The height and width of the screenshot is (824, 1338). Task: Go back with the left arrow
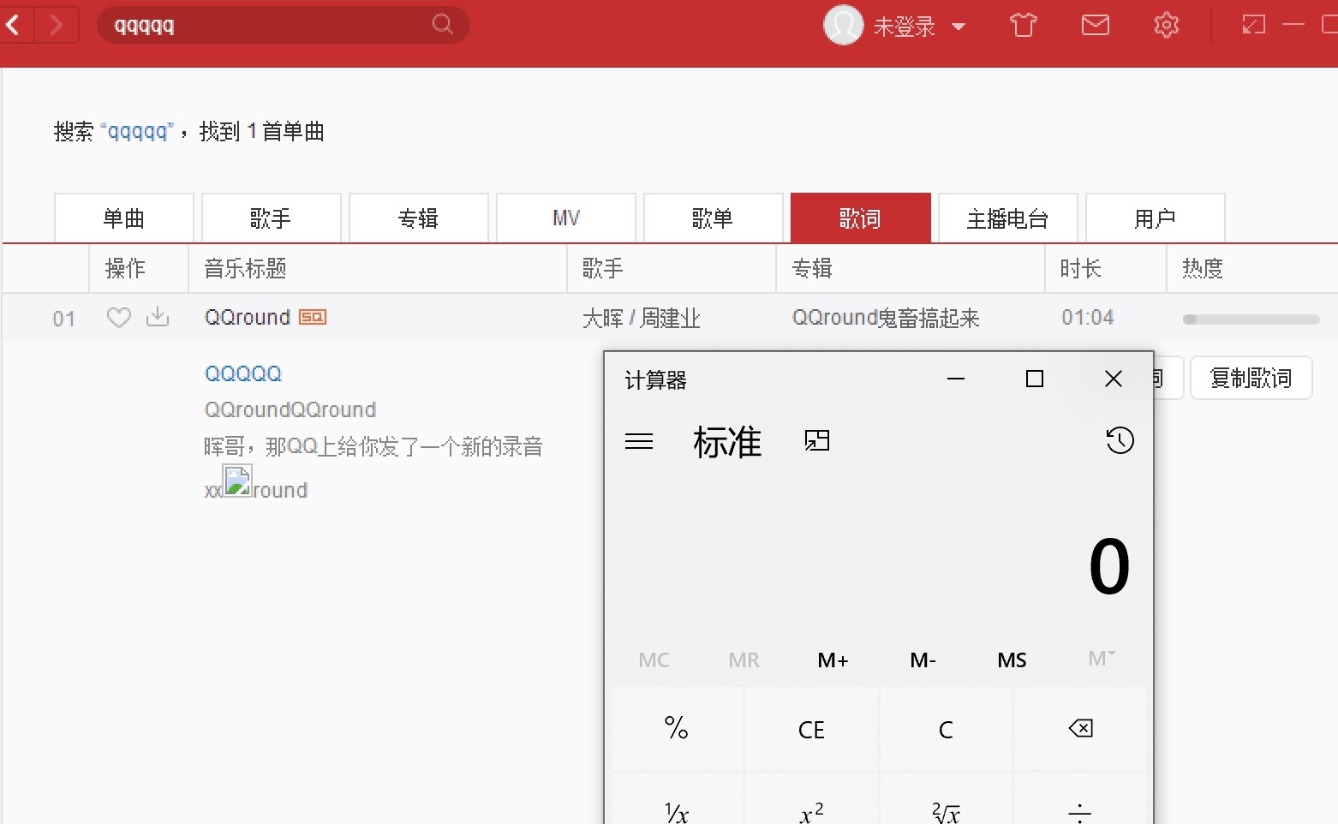[14, 25]
